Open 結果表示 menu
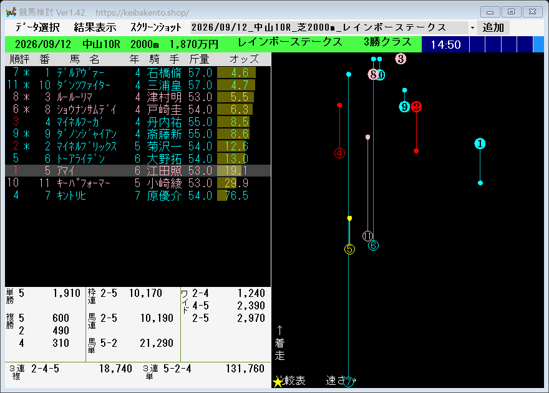 pos(95,27)
